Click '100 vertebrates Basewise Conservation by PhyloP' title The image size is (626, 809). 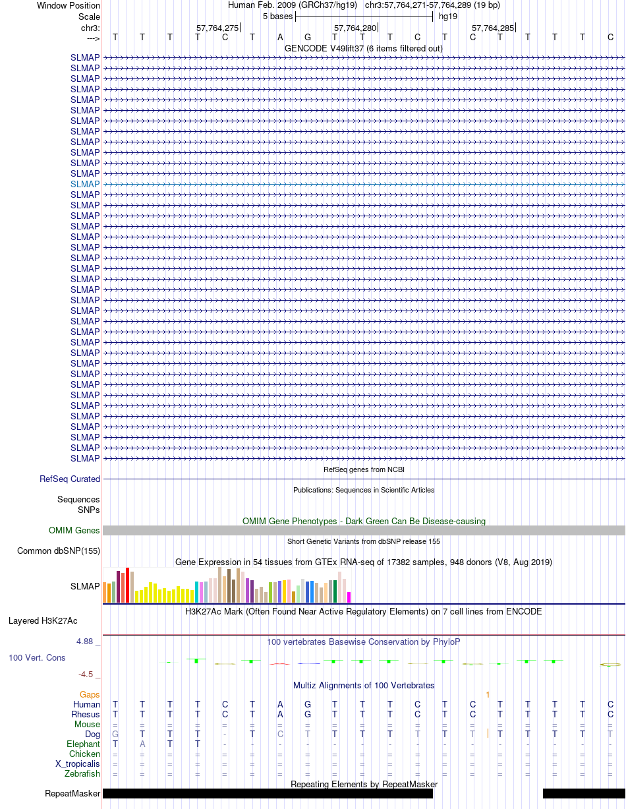[x=364, y=642]
